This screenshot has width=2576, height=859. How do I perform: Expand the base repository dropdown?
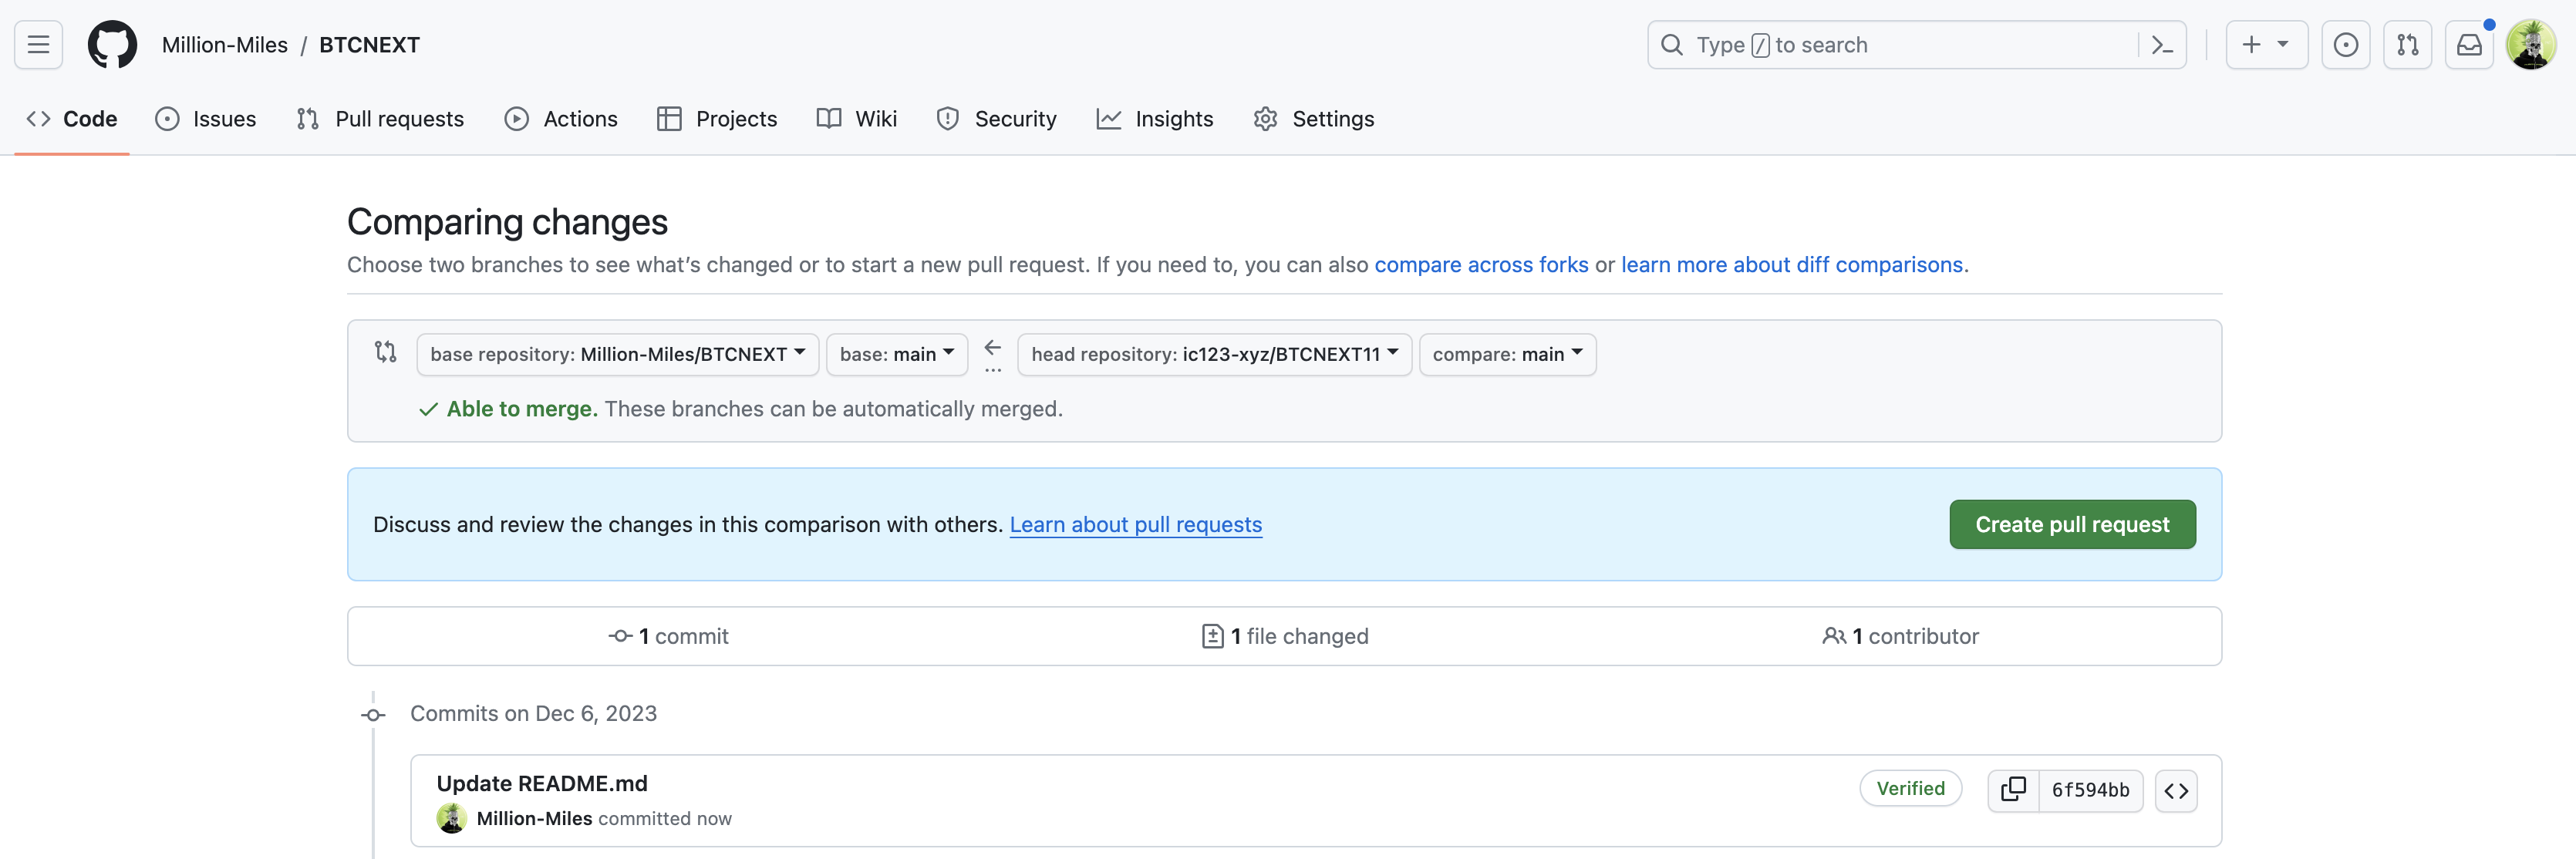point(618,355)
